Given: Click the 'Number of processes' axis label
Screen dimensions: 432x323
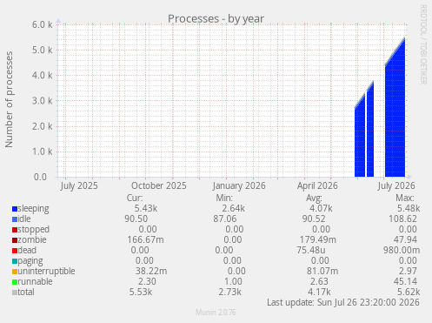Looking at the screenshot, I should click(x=9, y=99).
